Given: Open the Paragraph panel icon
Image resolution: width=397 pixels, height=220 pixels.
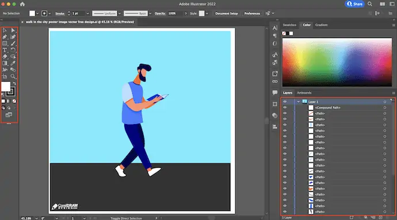Looking at the screenshot, I should [275, 36].
